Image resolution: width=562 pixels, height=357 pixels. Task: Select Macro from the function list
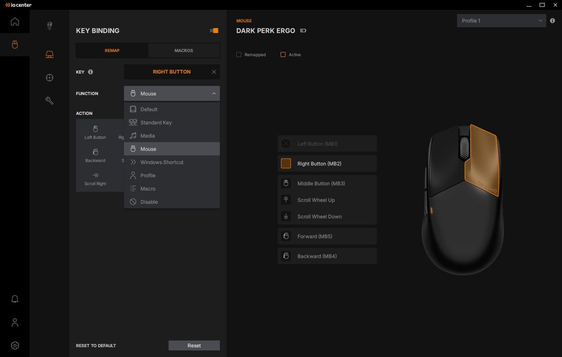click(172, 188)
